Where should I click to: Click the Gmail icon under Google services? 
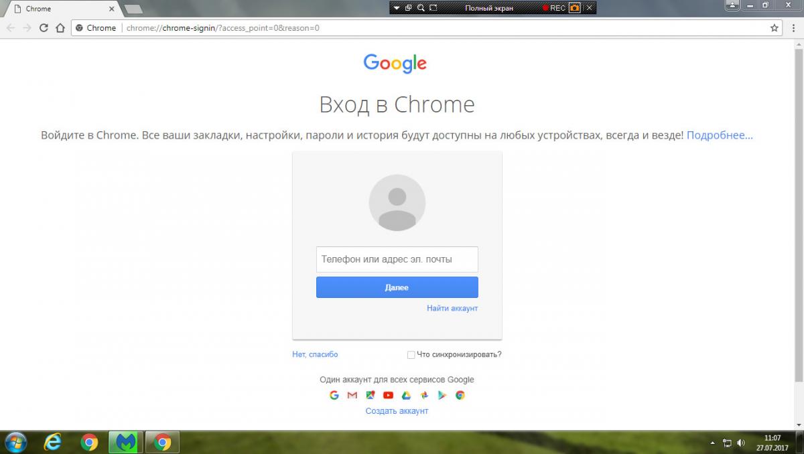[x=352, y=395]
